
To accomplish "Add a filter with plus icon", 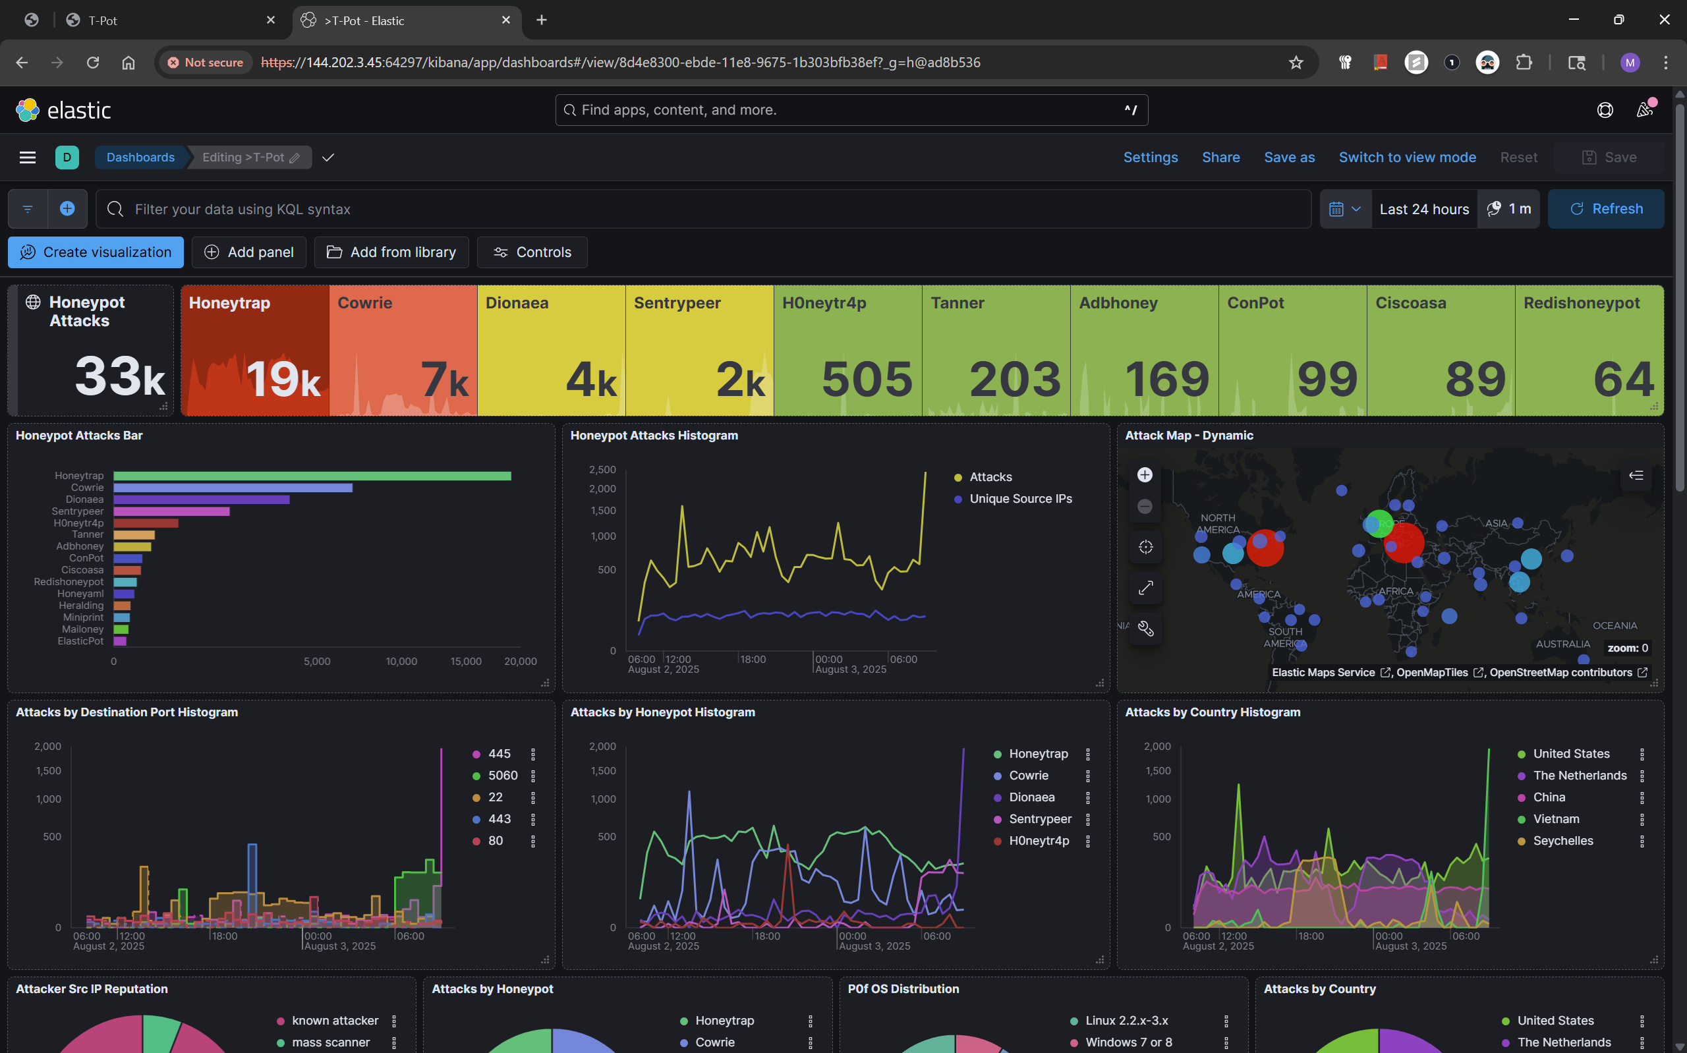I will (67, 209).
